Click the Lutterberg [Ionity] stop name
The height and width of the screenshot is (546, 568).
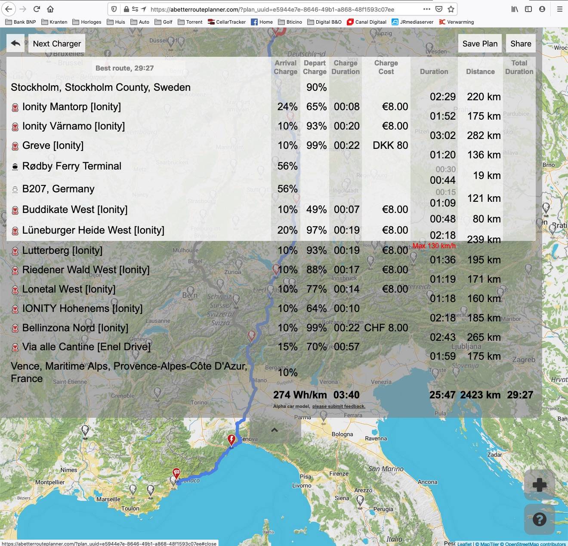[x=62, y=250]
